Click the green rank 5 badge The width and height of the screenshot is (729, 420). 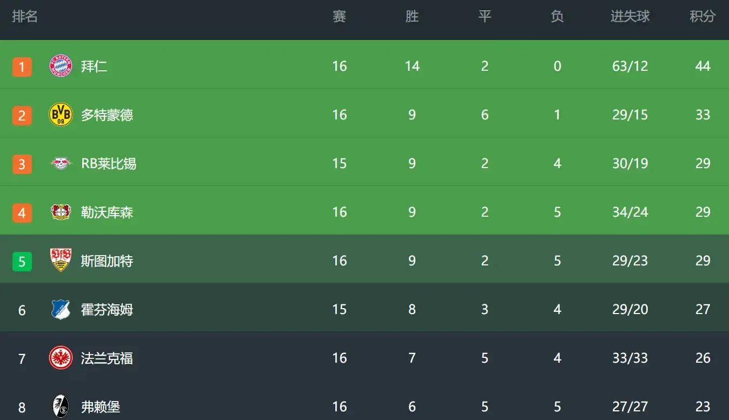click(22, 262)
